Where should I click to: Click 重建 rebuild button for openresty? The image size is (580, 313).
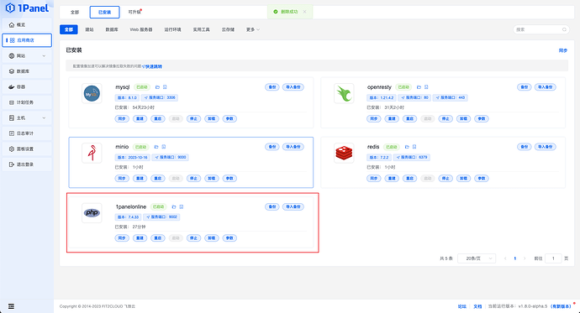[x=392, y=119]
